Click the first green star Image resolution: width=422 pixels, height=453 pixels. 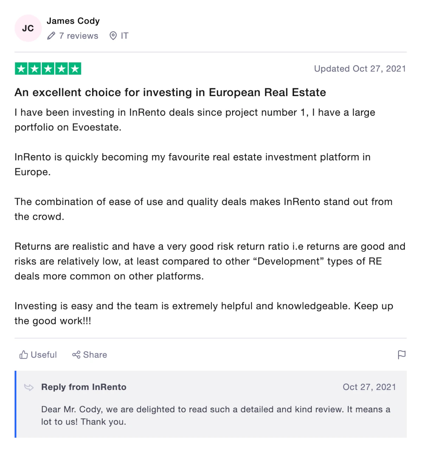(x=21, y=69)
